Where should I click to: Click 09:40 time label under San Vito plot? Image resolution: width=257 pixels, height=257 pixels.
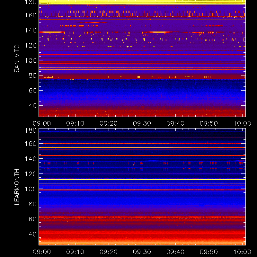(175, 123)
